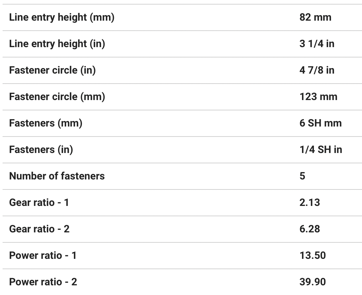Click the "Line entry height (mm)" label

(x=62, y=17)
